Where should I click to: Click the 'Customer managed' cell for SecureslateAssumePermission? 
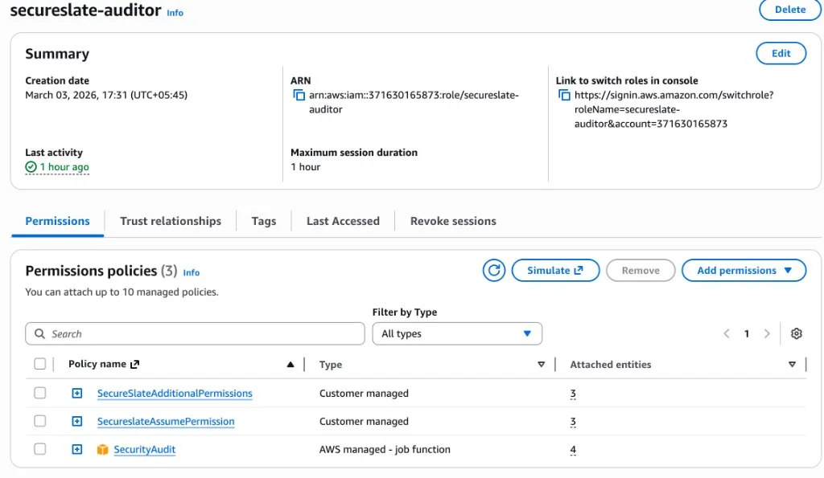[364, 421]
